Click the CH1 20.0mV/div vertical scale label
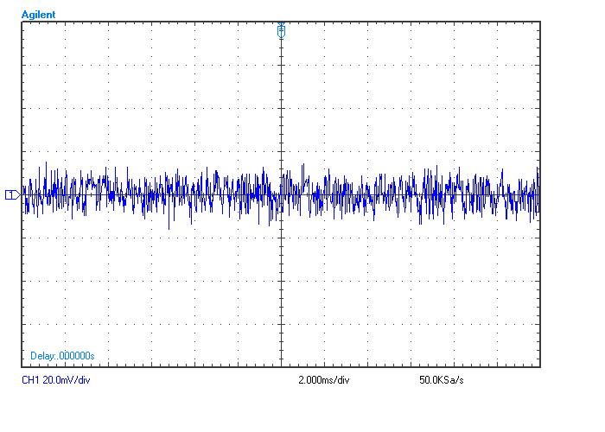Viewport: 605px width, 432px height. coord(55,380)
